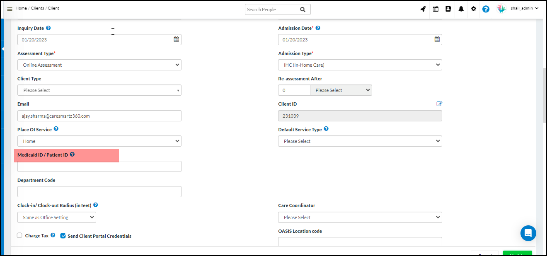The width and height of the screenshot is (547, 256).
Task: Open the calendar icon in the top toolbar
Action: tap(436, 9)
